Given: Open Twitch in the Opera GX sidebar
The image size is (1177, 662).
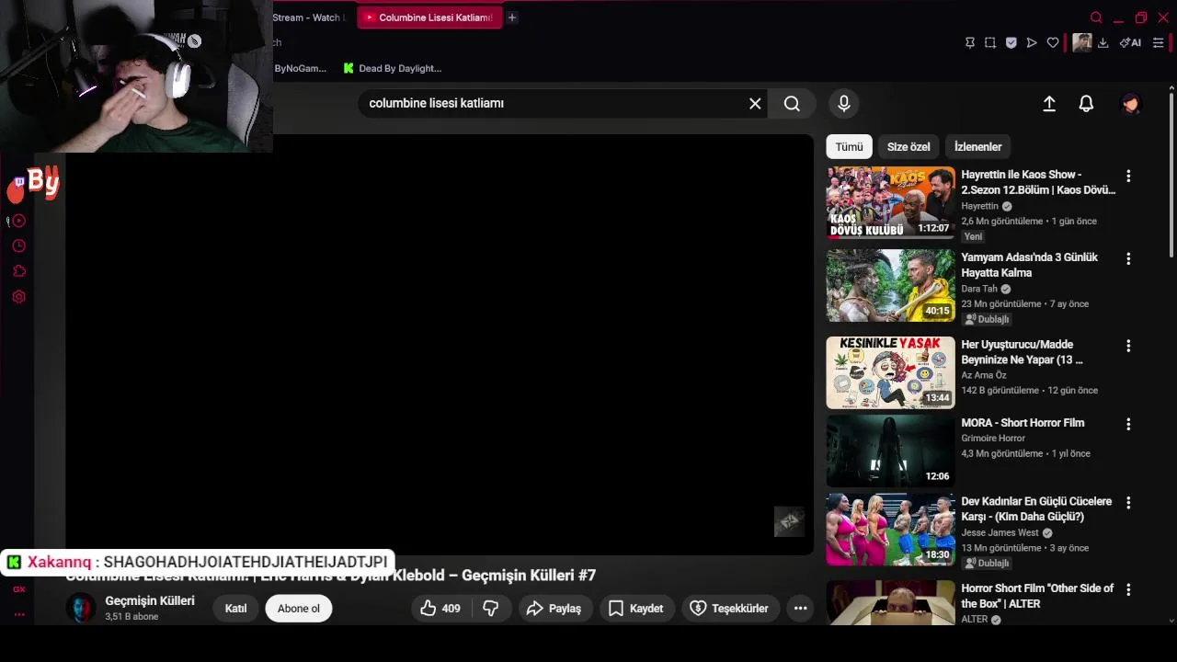Looking at the screenshot, I should (18, 183).
